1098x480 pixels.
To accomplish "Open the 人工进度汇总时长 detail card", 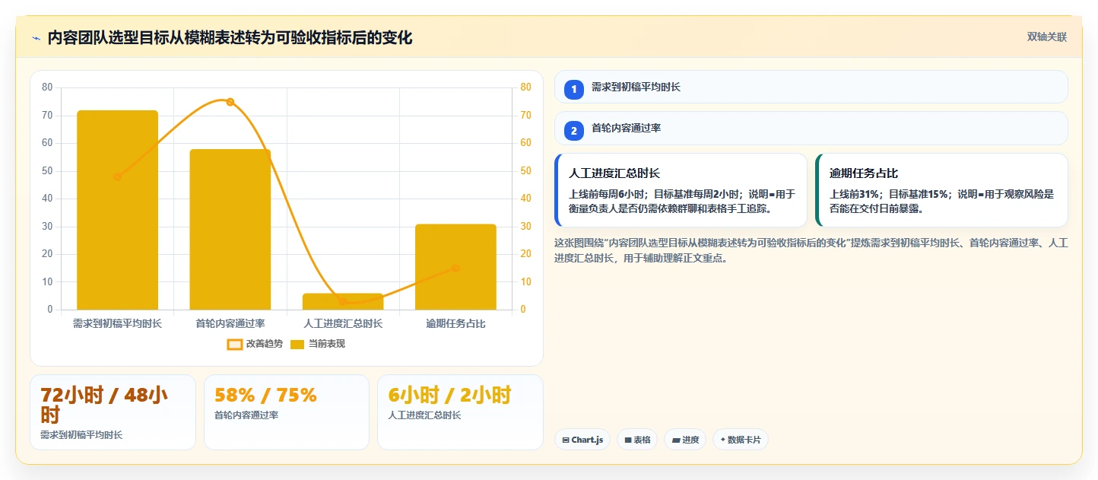I will [x=681, y=190].
